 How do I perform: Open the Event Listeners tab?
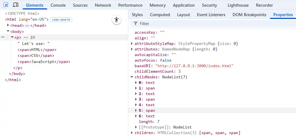(x=211, y=15)
